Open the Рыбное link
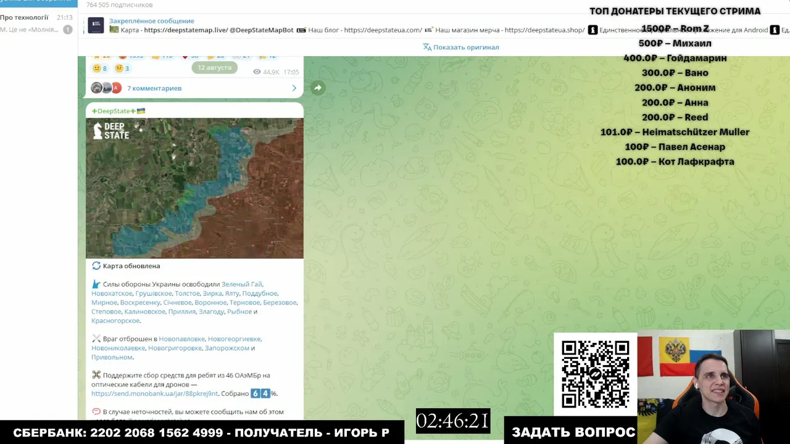This screenshot has height=444, width=790. tap(239, 312)
